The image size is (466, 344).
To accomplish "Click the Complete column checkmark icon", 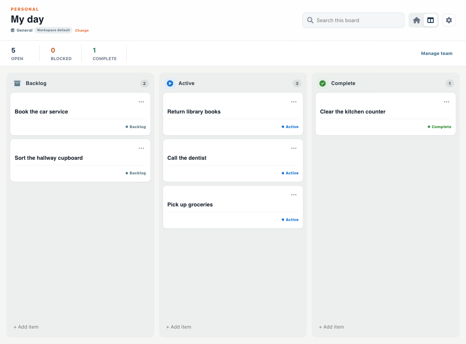I will [x=323, y=83].
